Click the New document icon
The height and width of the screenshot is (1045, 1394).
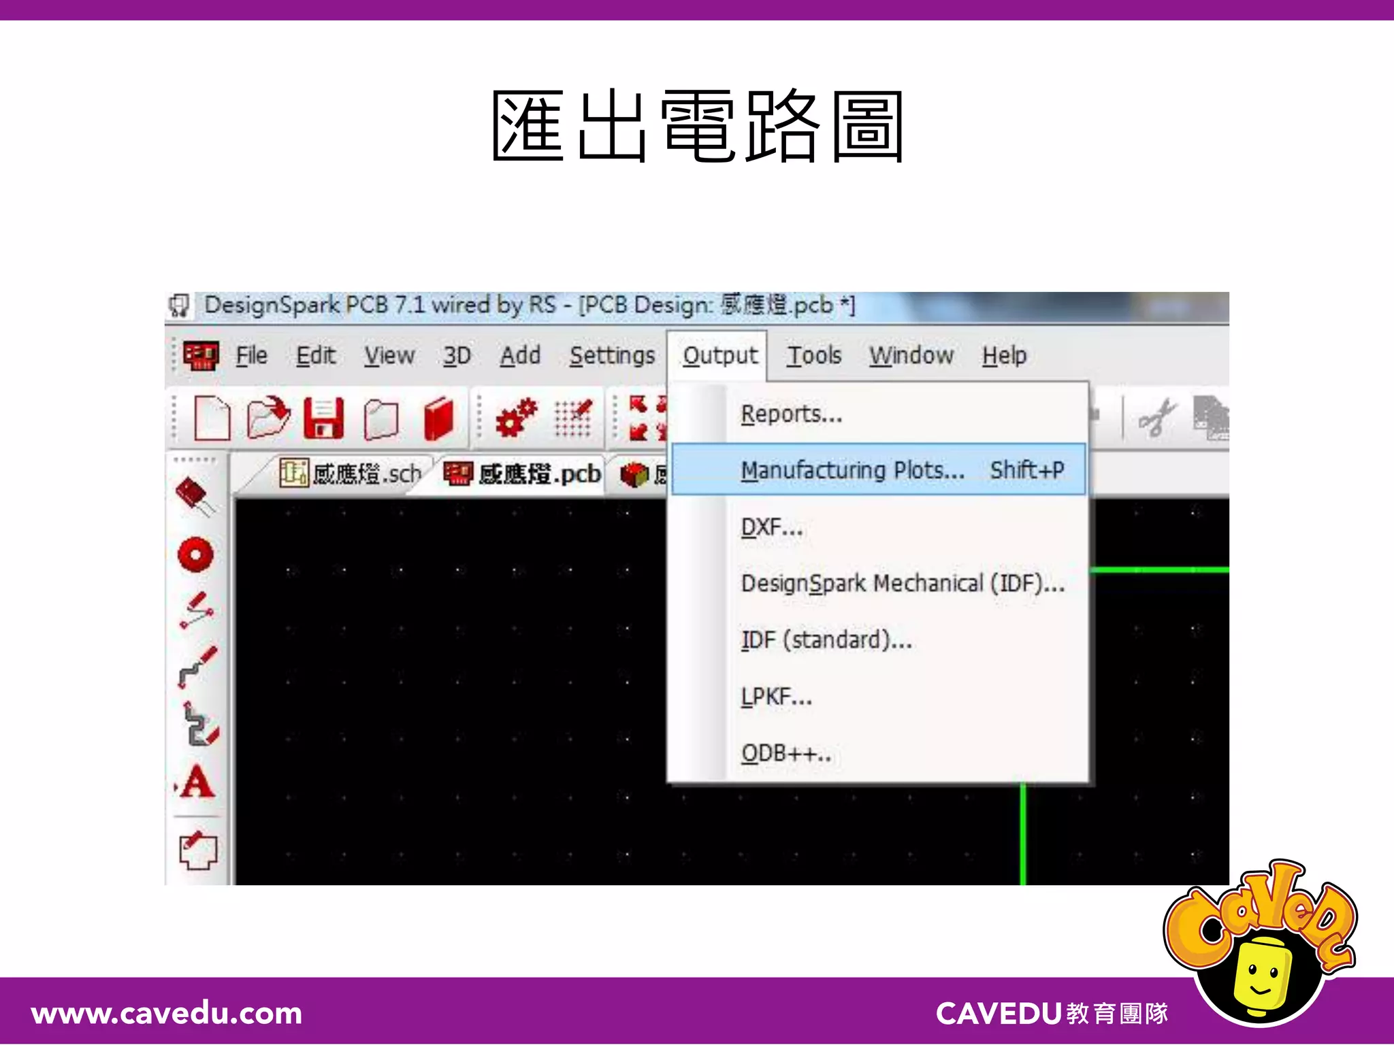click(212, 418)
